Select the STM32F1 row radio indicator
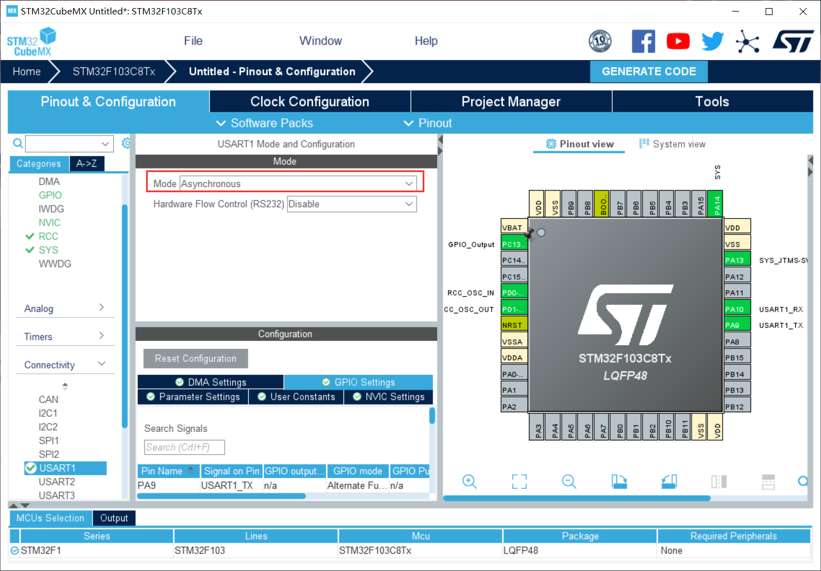Viewport: 821px width, 571px height. point(14,550)
